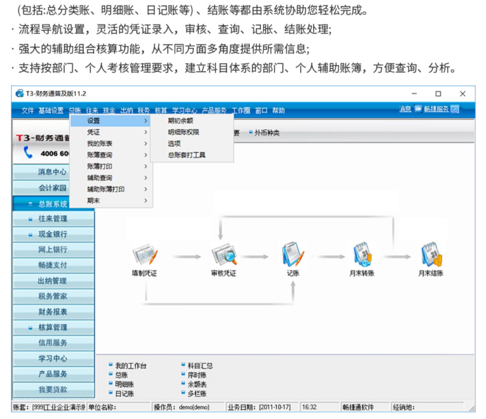Click the 畅捷服务 link in header

tap(436, 109)
